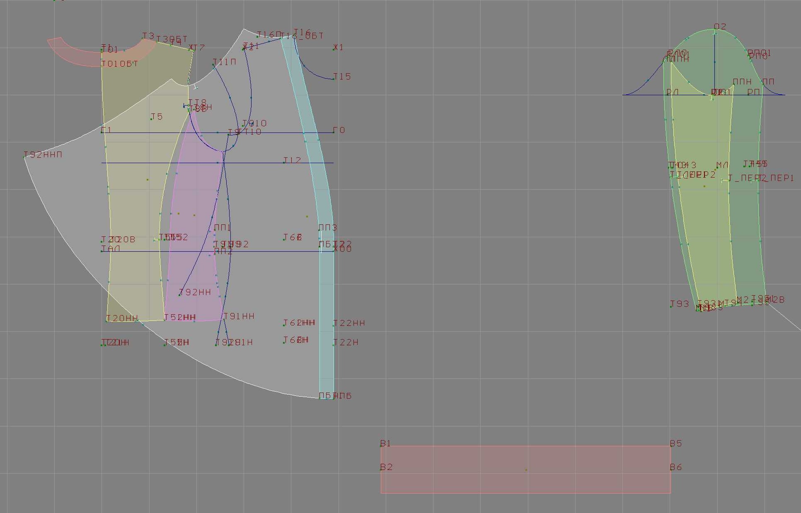Click point B1 on the rectangle piece
This screenshot has height=513, width=801.
click(381, 446)
